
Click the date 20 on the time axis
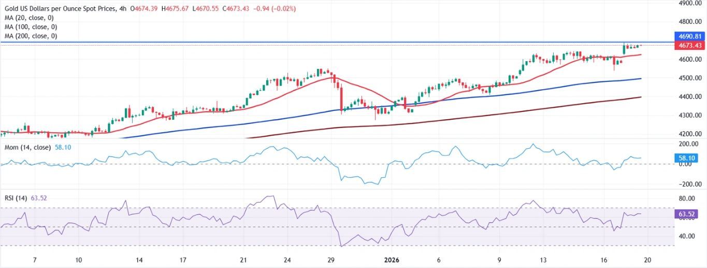[650, 259]
